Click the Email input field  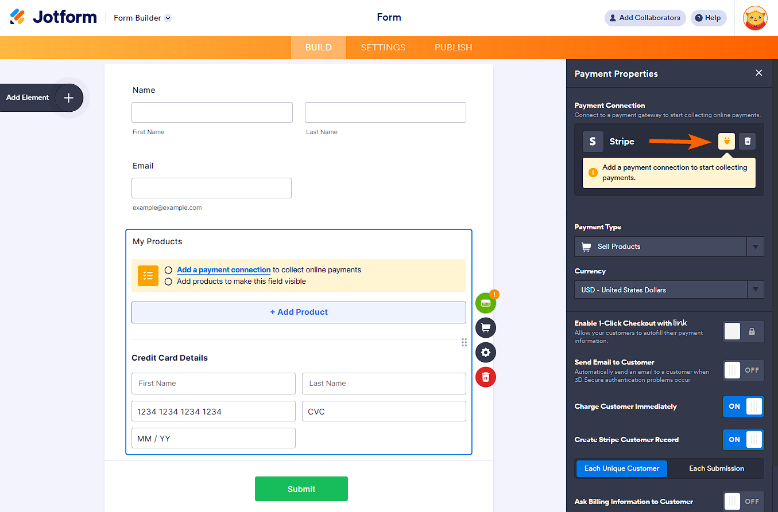pyautogui.click(x=211, y=188)
